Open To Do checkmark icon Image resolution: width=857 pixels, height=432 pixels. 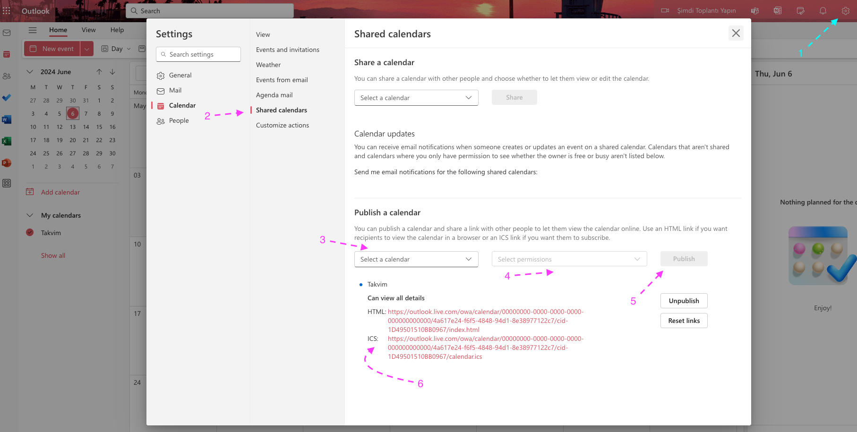(7, 98)
